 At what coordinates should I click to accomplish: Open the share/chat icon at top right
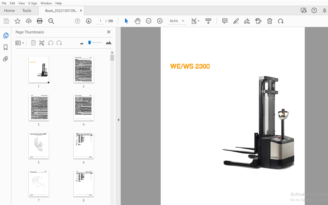[x=304, y=10]
